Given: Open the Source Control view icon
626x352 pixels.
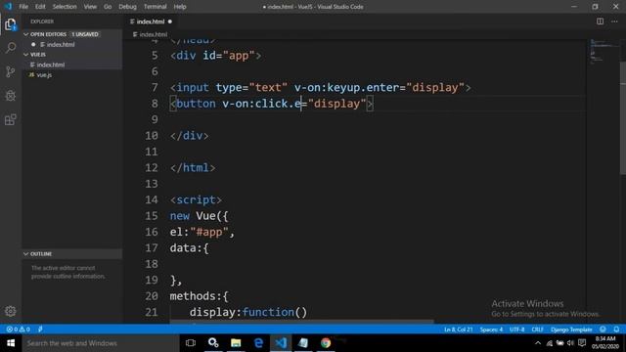Looking at the screenshot, I should [11, 71].
